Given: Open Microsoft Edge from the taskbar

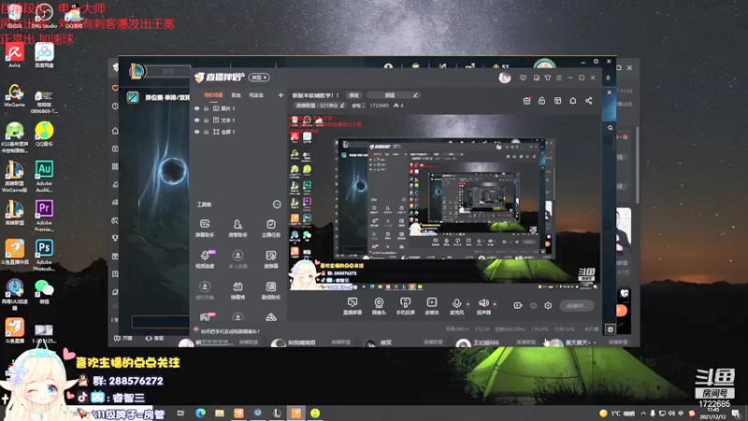Looking at the screenshot, I should click(200, 414).
